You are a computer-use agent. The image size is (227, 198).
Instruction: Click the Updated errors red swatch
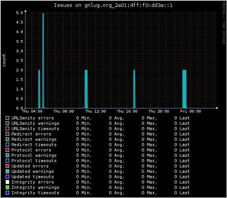click(7, 166)
